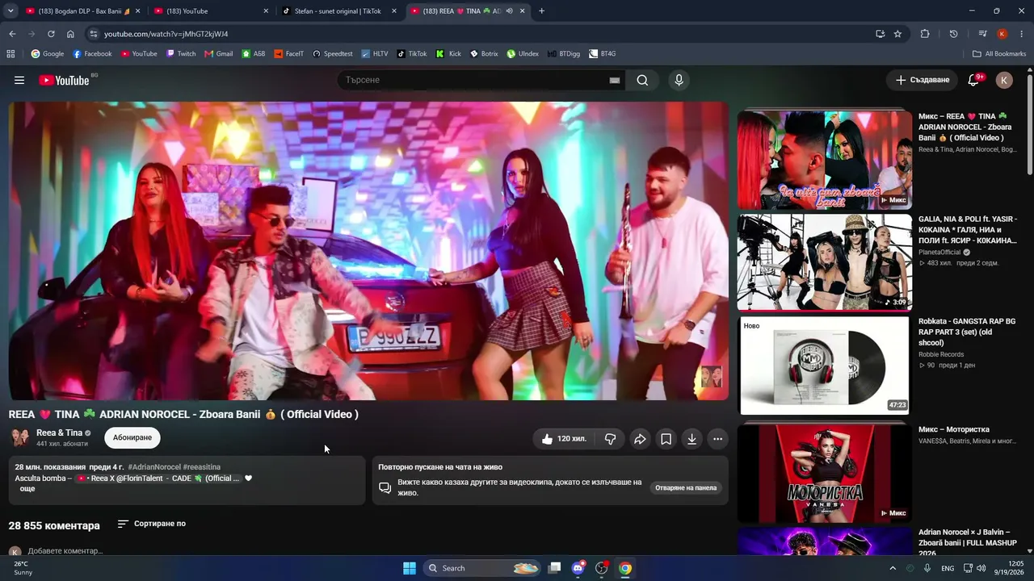The image size is (1034, 581).
Task: Open YouTube notifications bell
Action: pos(973,80)
